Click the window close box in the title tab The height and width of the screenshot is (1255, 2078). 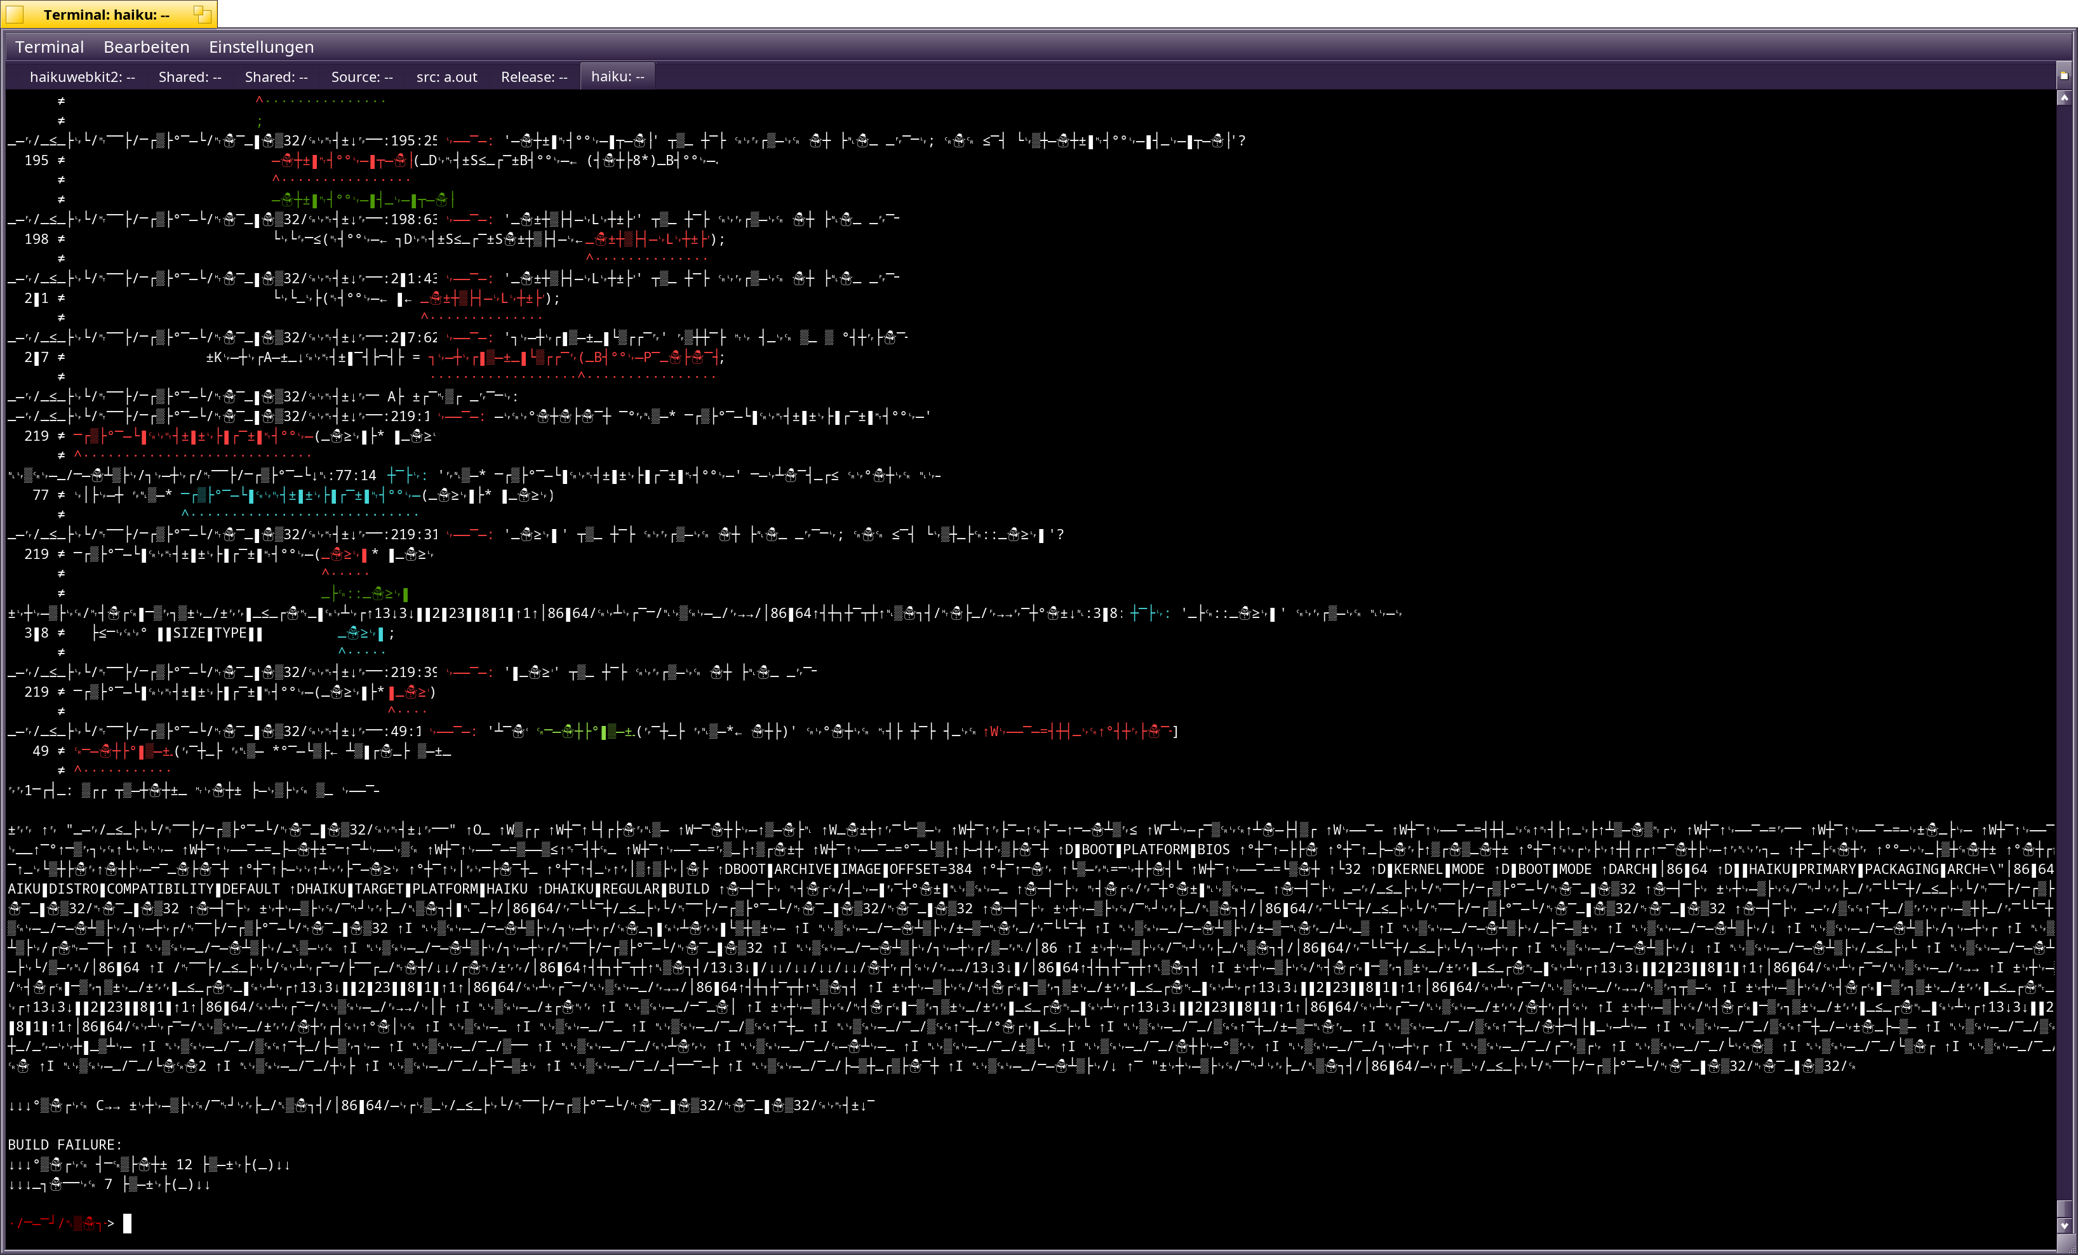[x=15, y=15]
